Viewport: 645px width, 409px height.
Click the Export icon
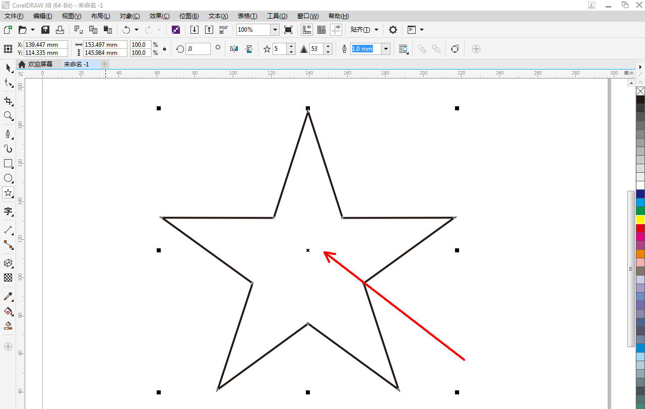pyautogui.click(x=209, y=30)
